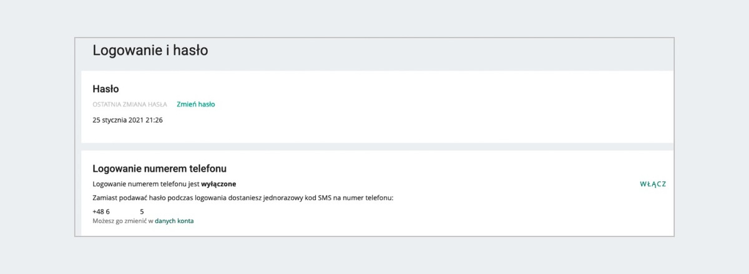749x274 pixels.
Task: Select the Logowanie numerem telefonu heading
Action: click(x=159, y=168)
